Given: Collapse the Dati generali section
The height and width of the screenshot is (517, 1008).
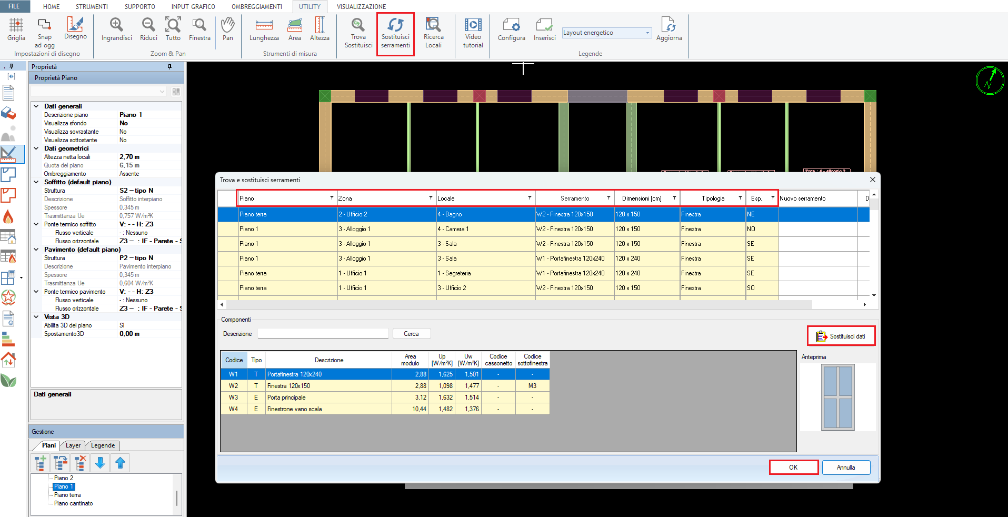Looking at the screenshot, I should (x=36, y=106).
